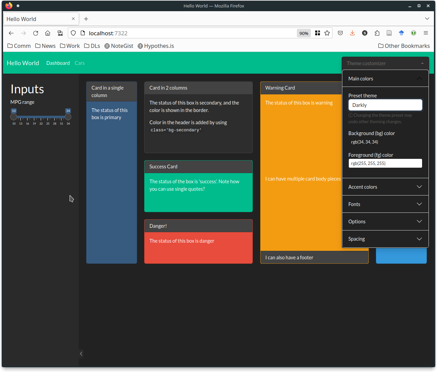Open the downloads arrow icon
Viewport: 437px width, 372px height.
[x=353, y=33]
